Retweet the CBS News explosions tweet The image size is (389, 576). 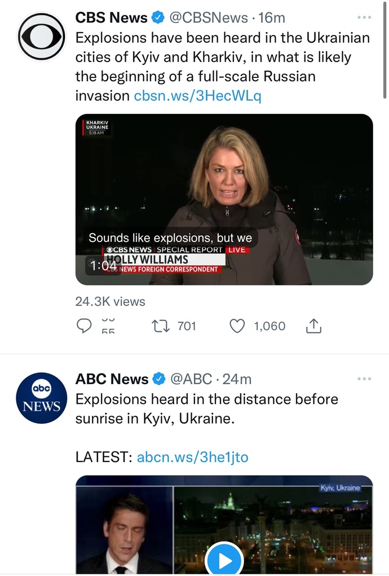(x=161, y=326)
